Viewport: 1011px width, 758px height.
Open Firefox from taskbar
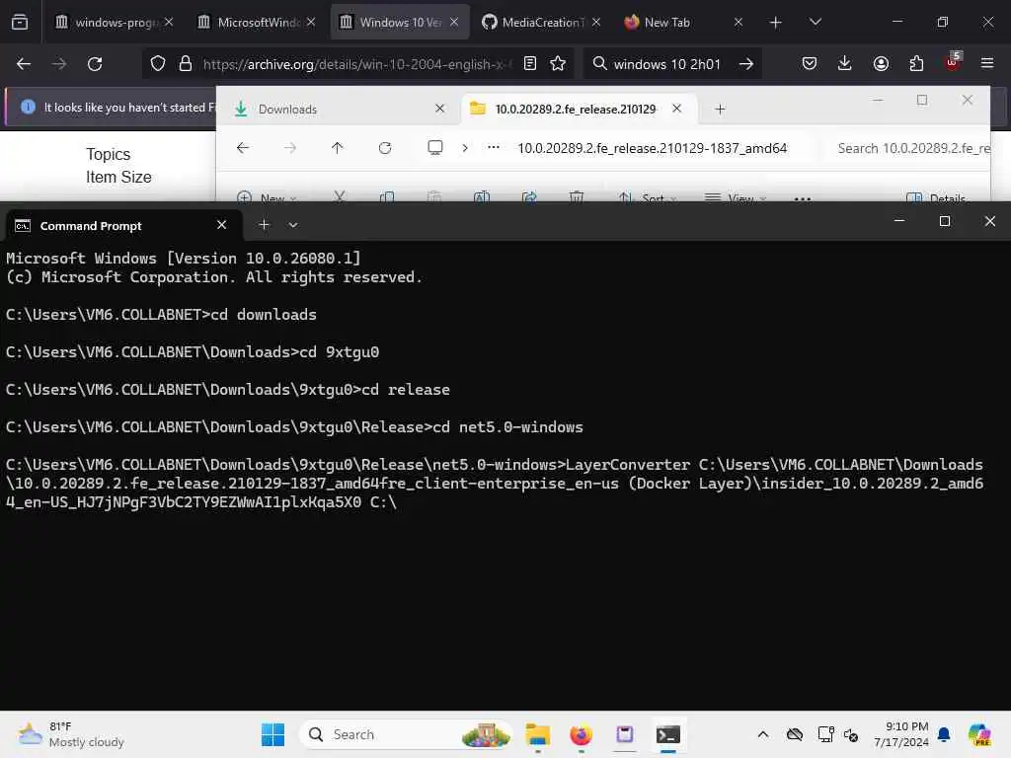(581, 734)
